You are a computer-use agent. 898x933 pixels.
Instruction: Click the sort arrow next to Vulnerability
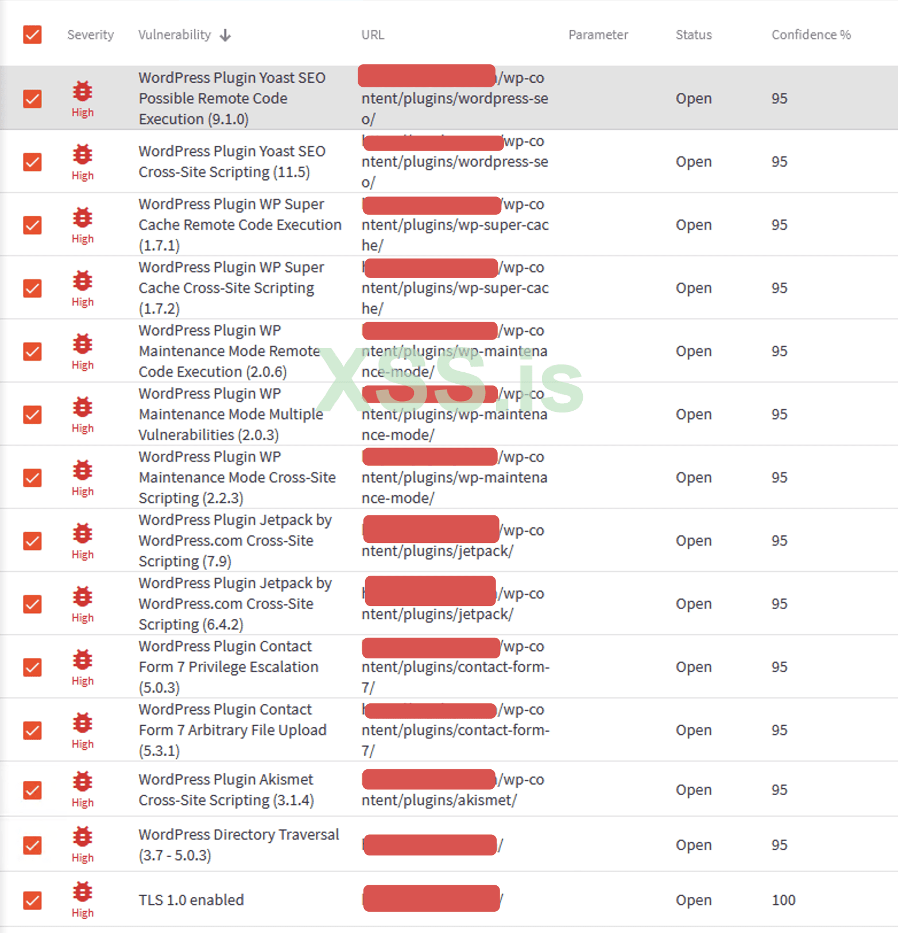coord(225,35)
